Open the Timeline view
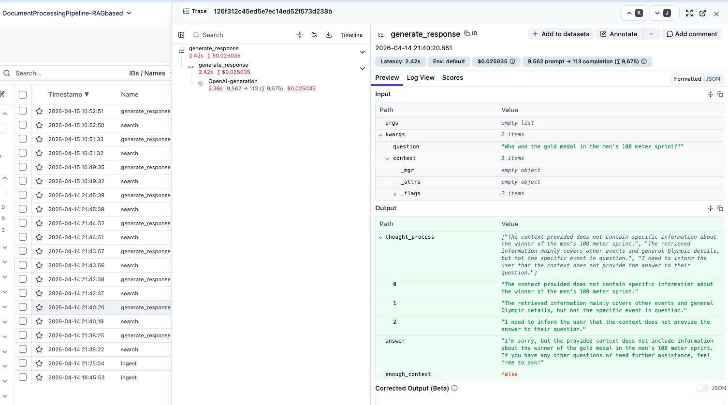The width and height of the screenshot is (728, 405). click(351, 35)
